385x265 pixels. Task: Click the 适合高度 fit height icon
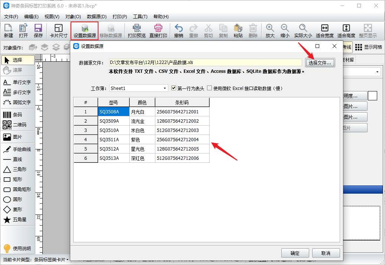point(346,31)
